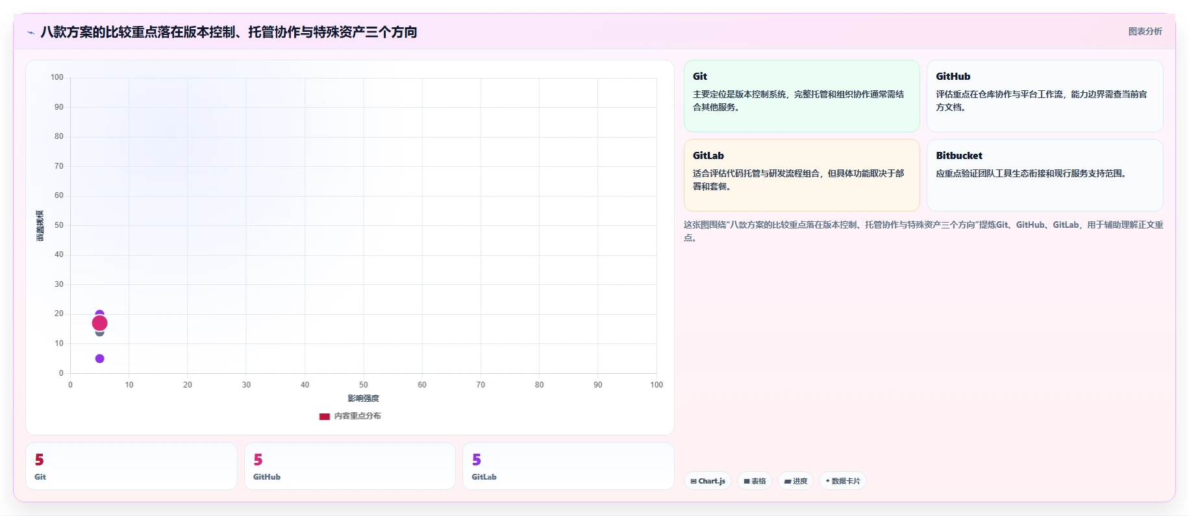Image resolution: width=1189 pixels, height=516 pixels.
Task: Click the stat card showing 5 GitLab
Action: 568,466
